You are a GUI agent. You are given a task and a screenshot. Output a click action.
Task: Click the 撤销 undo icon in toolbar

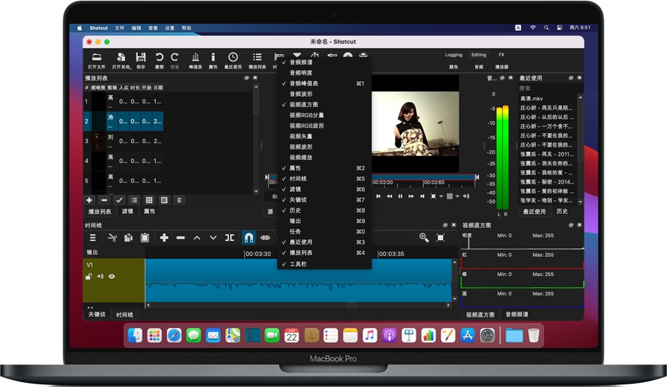click(x=161, y=57)
